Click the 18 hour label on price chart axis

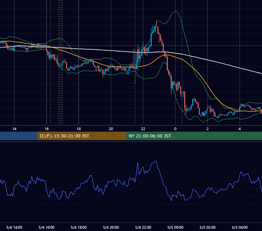[79, 129]
